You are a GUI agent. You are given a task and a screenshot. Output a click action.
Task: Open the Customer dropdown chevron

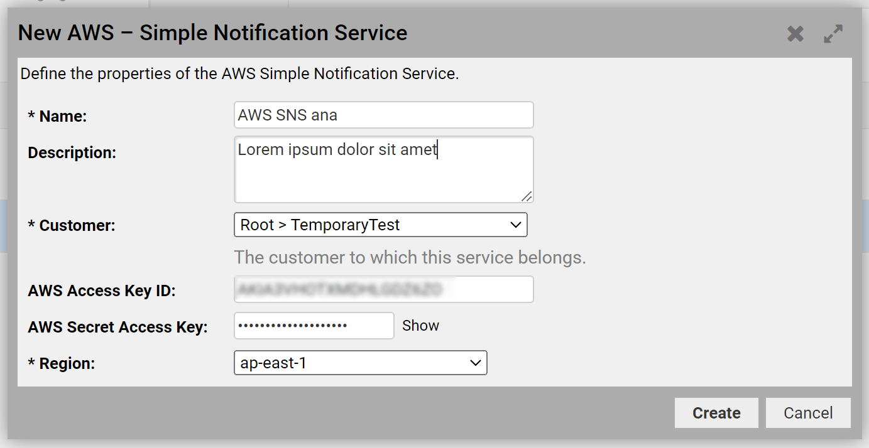point(515,225)
